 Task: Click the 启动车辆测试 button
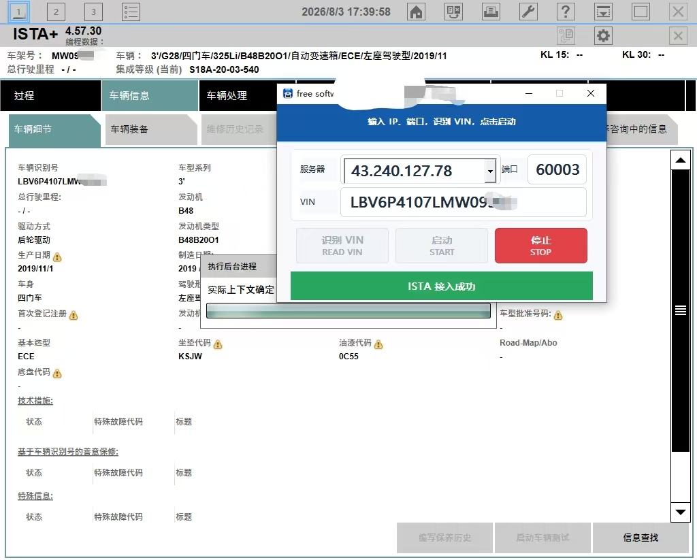pos(542,538)
